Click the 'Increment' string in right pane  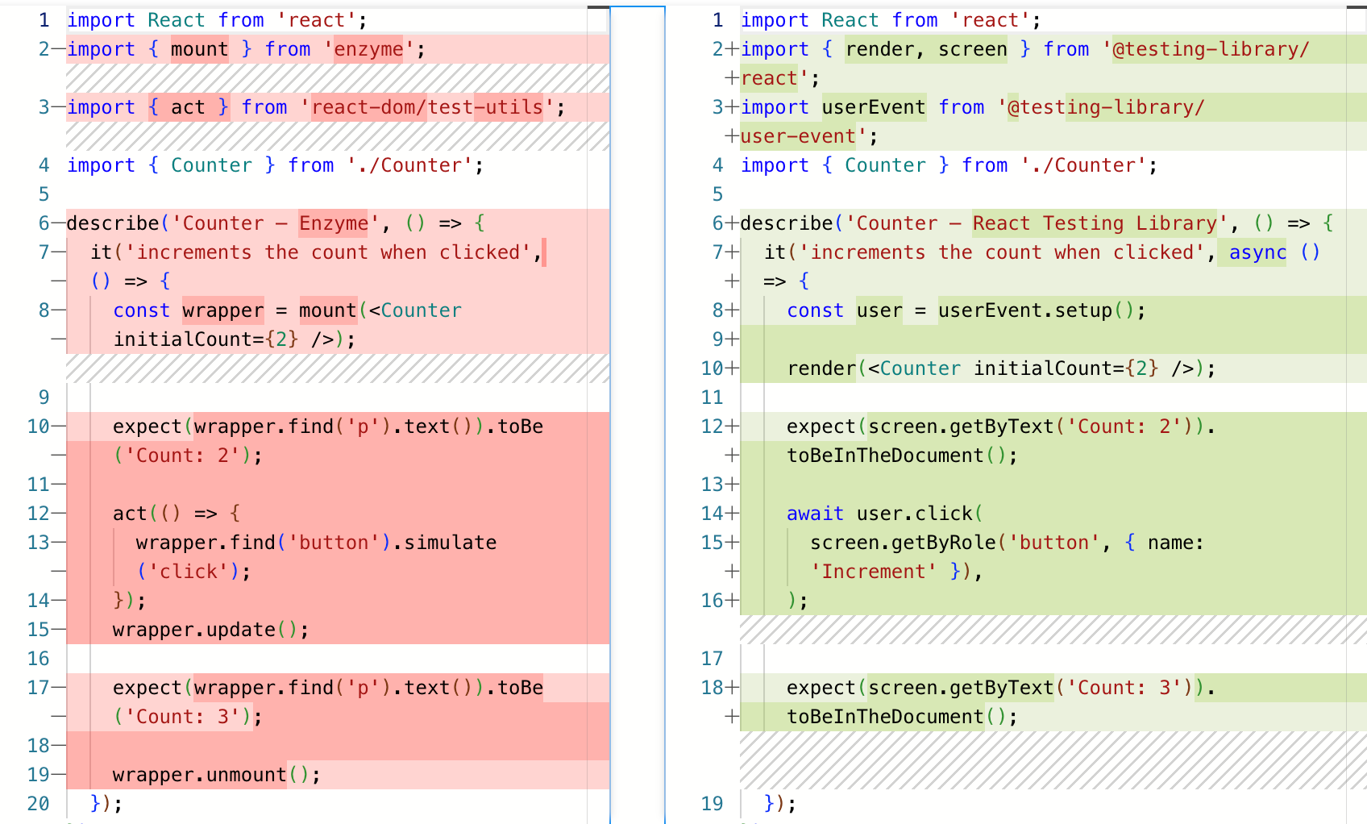[x=874, y=572]
